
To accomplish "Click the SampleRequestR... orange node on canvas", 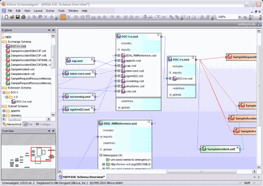I will point(241,57).
